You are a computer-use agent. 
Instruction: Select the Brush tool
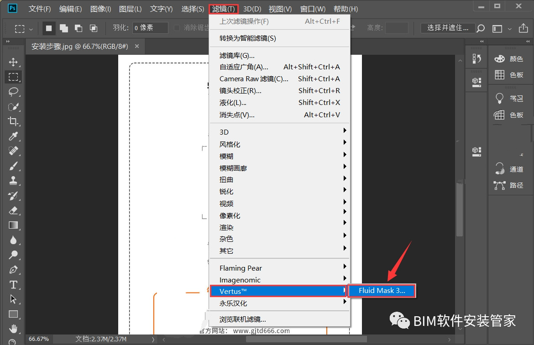click(x=13, y=166)
